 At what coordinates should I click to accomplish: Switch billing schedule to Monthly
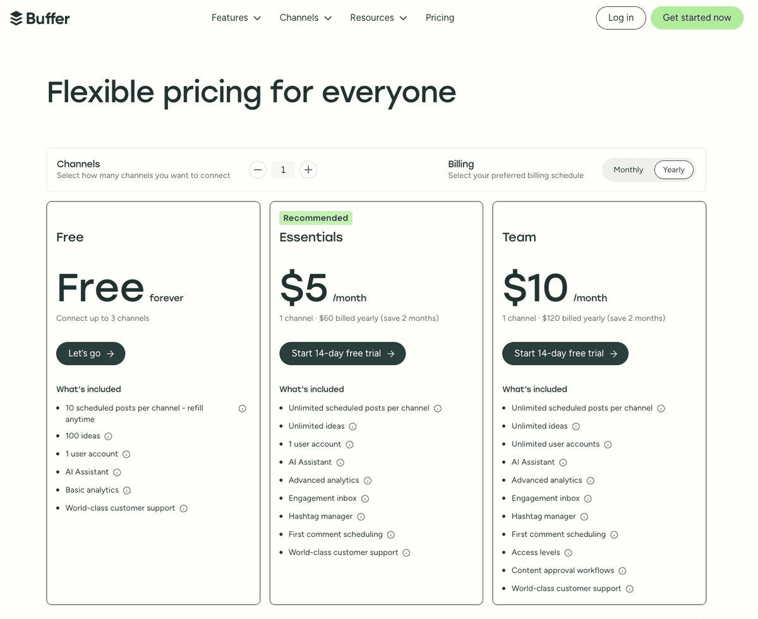pos(628,169)
